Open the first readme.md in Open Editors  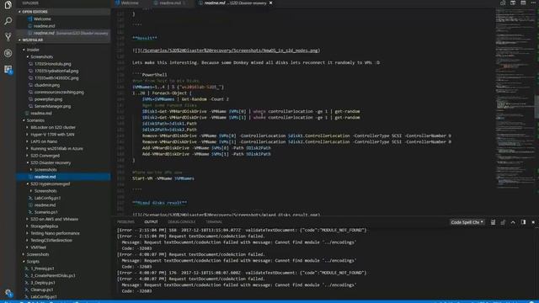pyautogui.click(x=44, y=26)
